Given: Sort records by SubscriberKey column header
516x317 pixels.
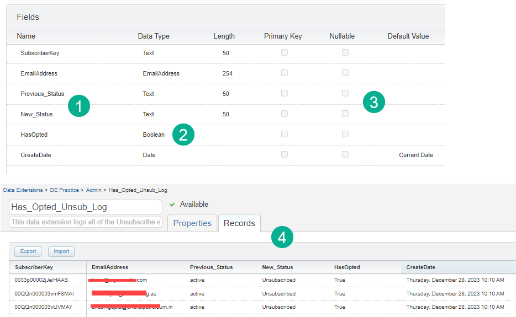Looking at the screenshot, I should 34,267.
